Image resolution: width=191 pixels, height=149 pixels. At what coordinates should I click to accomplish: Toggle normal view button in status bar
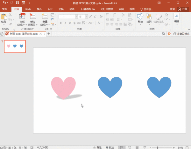122,147
